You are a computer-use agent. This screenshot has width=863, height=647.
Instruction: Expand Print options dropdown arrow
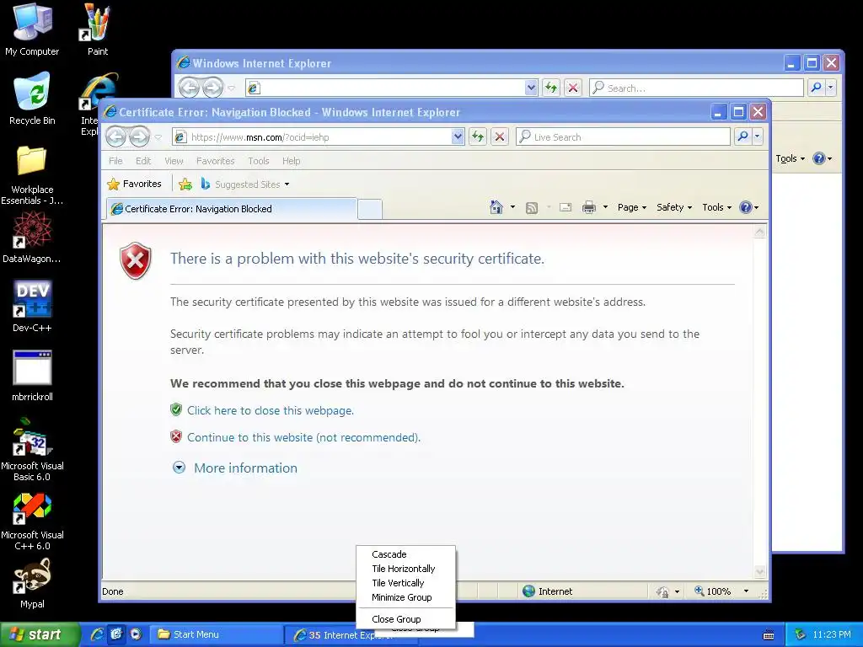click(x=605, y=207)
